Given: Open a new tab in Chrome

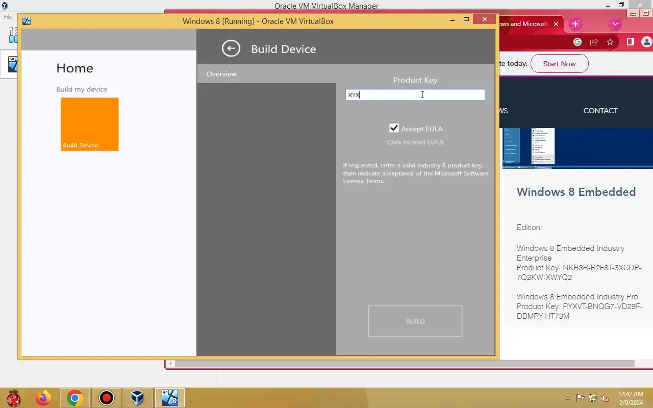Looking at the screenshot, I should pos(575,24).
